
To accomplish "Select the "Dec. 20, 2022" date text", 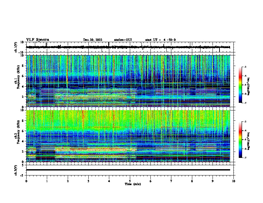I will tap(93, 40).
